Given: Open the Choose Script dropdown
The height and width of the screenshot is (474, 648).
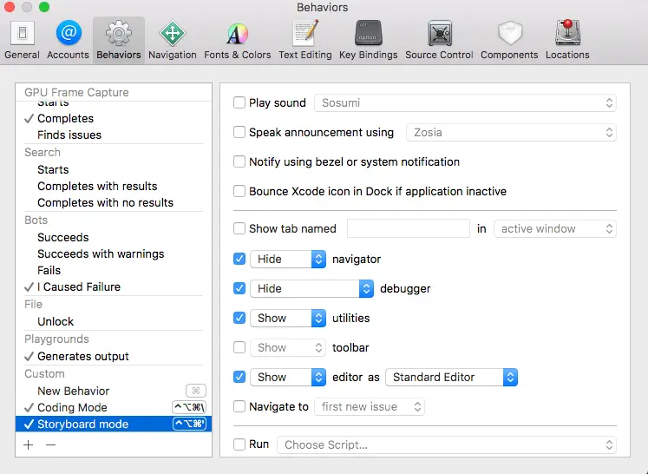Looking at the screenshot, I should tap(447, 444).
